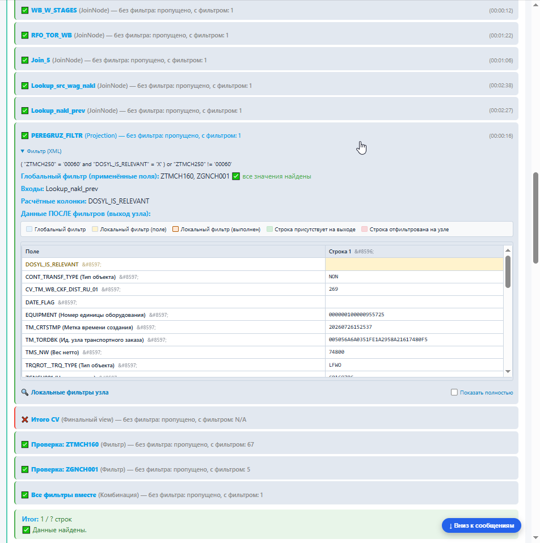This screenshot has height=543, width=540.
Task: Select the EQUIPMENT field row
Action: 174,315
